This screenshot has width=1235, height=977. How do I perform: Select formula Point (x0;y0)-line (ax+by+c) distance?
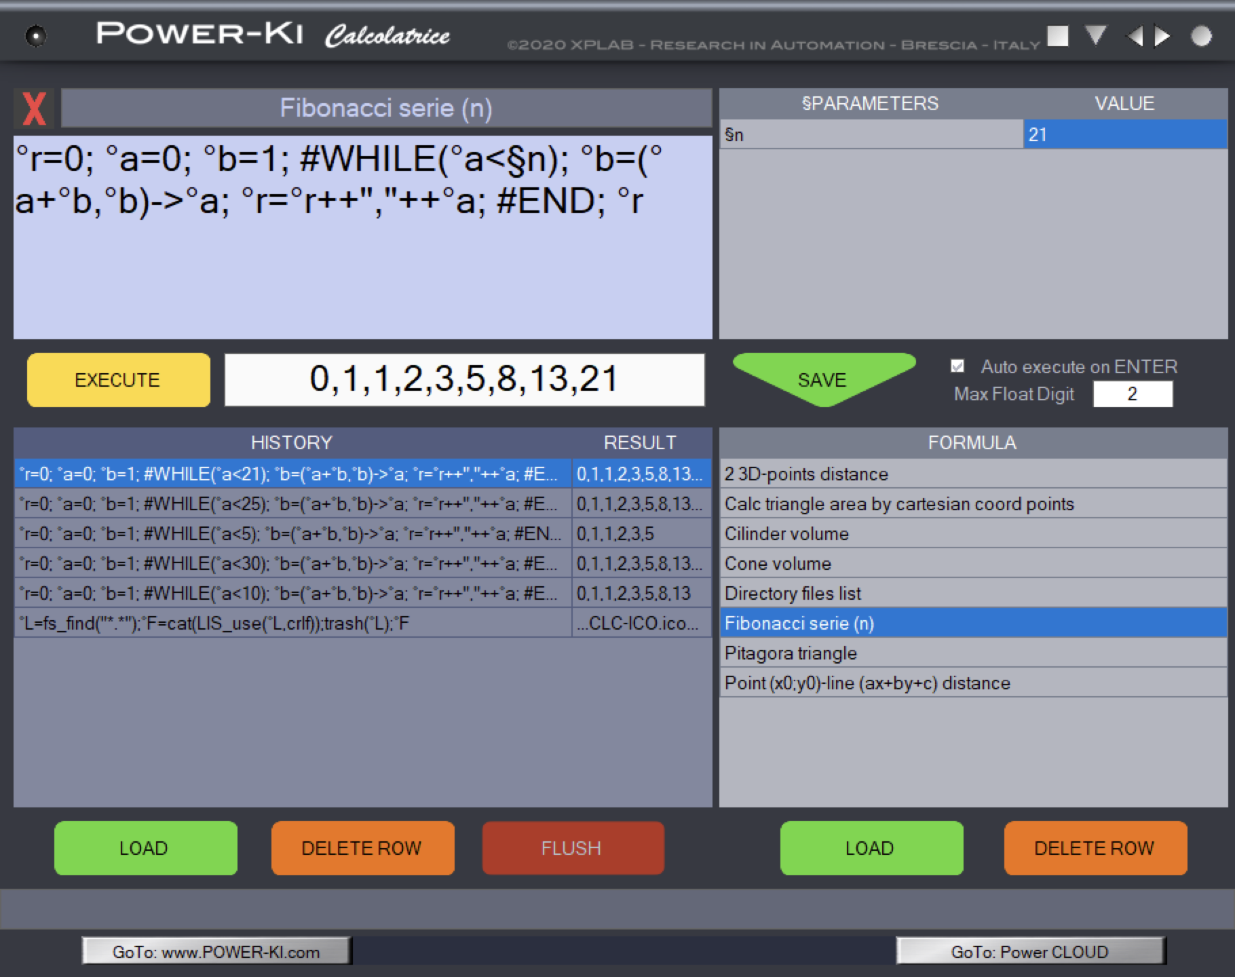pos(973,683)
